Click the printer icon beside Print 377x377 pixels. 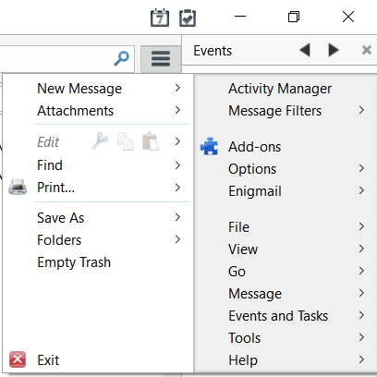coord(18,187)
